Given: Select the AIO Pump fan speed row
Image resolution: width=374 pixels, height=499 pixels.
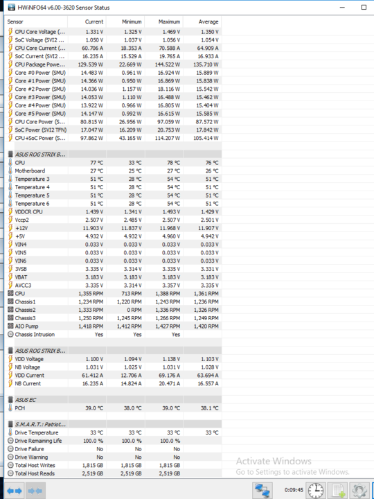Looking at the screenshot, I should click(x=114, y=326).
